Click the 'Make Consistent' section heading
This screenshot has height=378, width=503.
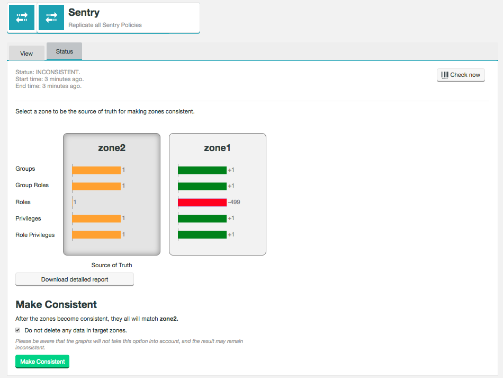point(56,304)
